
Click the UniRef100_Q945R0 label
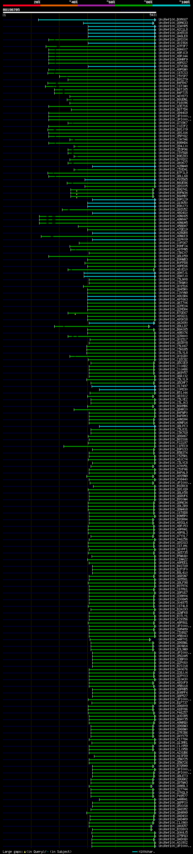click(173, 290)
